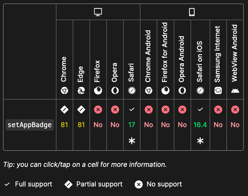This screenshot has height=196, width=248.
Task: Click the setAppBadge feature label
Action: tap(29, 124)
